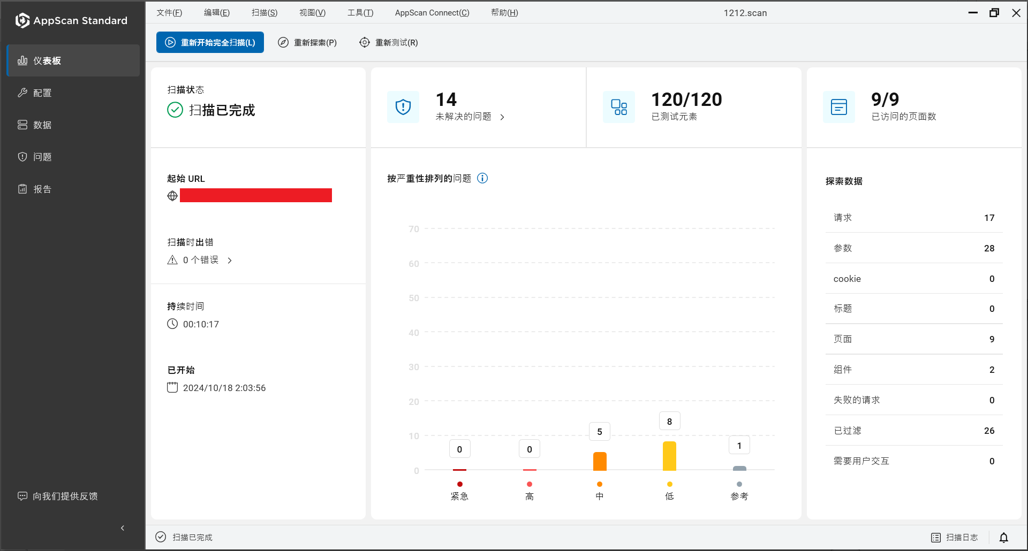Expand unresolved issues chevron arrow
The image size is (1028, 551).
(x=502, y=117)
